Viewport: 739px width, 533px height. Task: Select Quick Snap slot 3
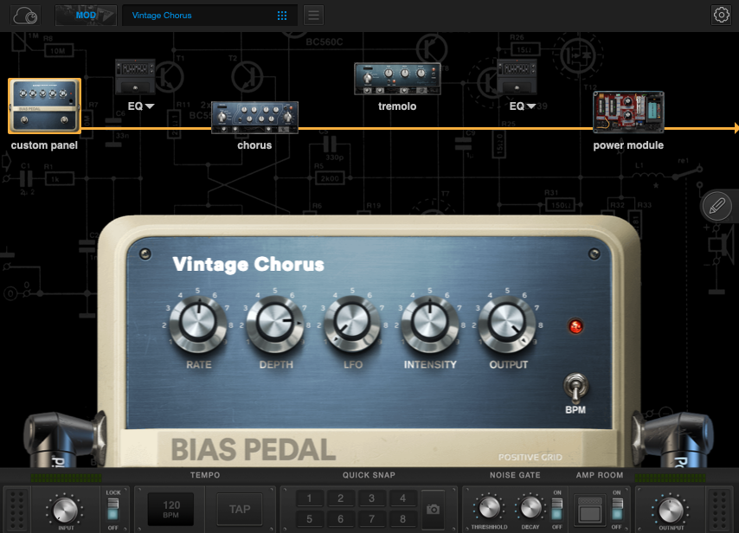[x=371, y=498]
